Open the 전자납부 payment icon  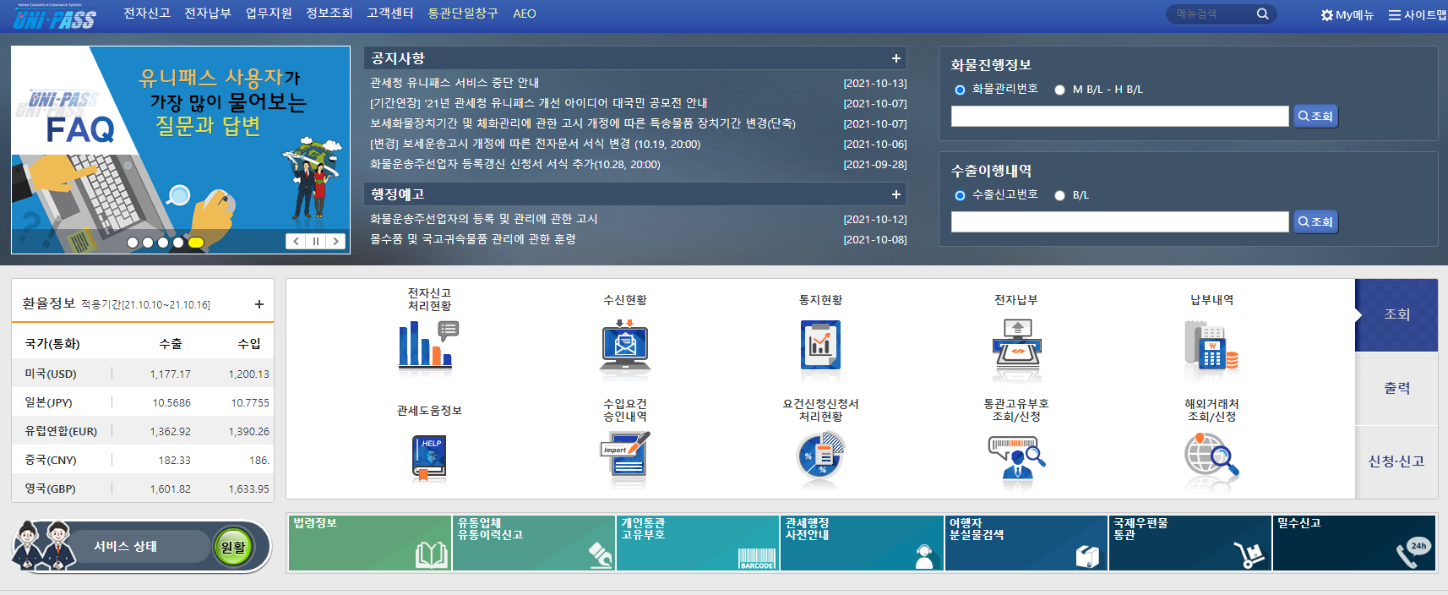[x=1017, y=346]
